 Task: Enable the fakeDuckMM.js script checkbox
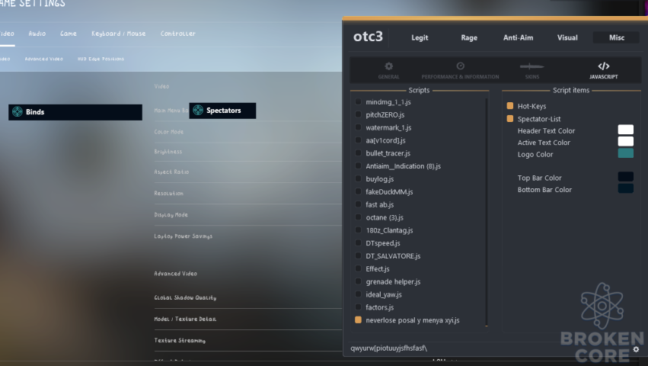[358, 191]
